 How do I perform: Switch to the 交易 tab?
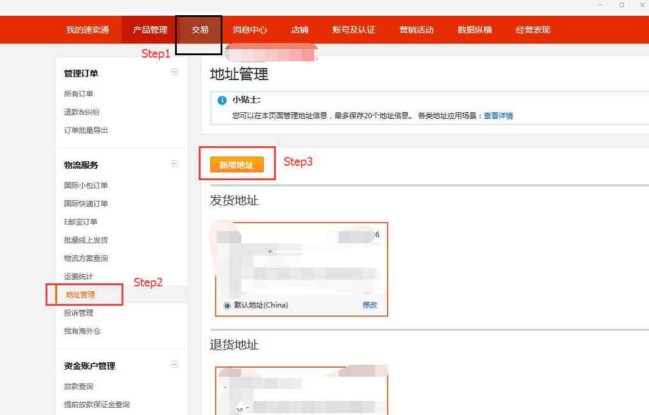pos(199,30)
